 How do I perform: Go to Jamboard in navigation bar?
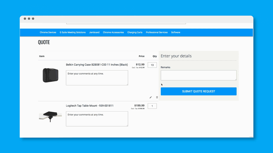[x=94, y=32]
